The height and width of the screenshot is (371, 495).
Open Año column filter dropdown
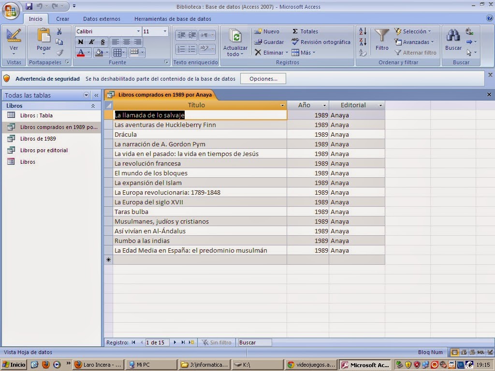324,105
